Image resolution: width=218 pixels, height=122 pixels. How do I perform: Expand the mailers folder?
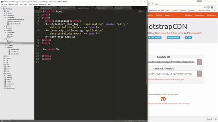pos(4,28)
